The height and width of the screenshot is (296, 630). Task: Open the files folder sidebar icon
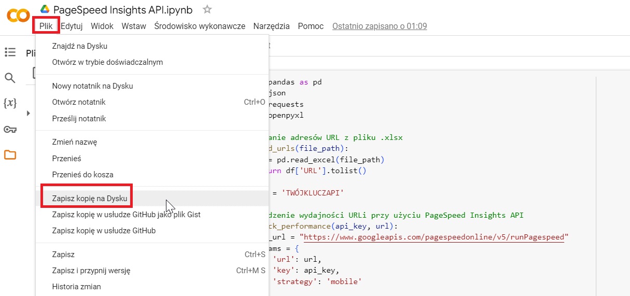(x=10, y=154)
